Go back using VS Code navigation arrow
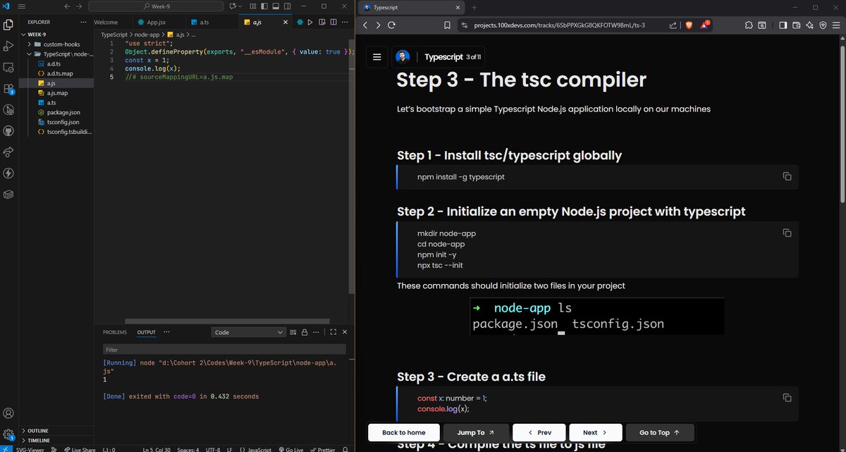The height and width of the screenshot is (452, 846). tap(68, 6)
